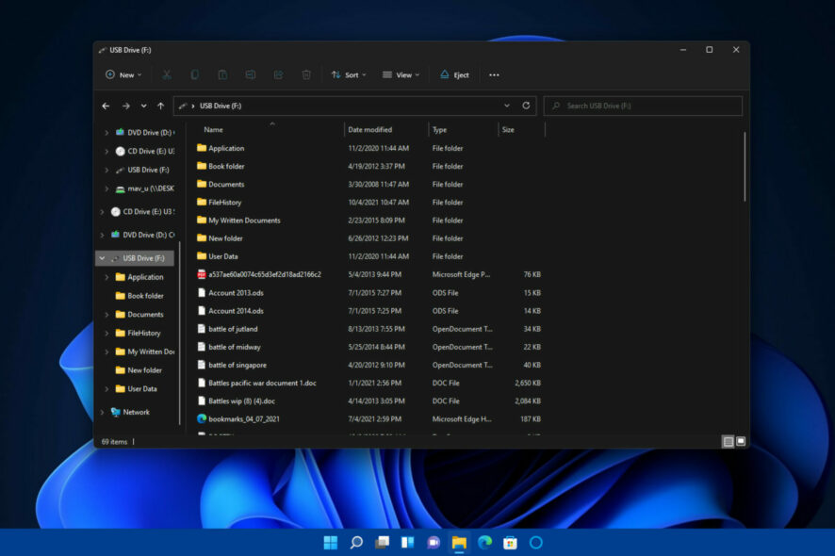Click the file list vertical scrollbar
Image resolution: width=835 pixels, height=556 pixels.
744,167
